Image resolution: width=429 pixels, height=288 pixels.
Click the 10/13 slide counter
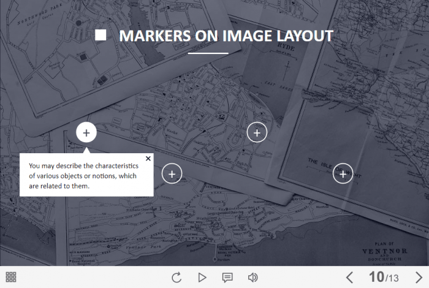[384, 278]
